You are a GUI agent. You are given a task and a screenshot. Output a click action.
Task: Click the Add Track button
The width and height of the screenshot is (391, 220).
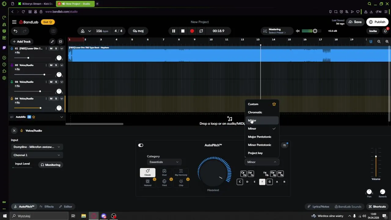[22, 42]
